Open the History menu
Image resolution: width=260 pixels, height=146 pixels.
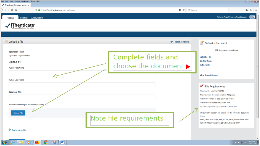pyautogui.click(x=17, y=1)
